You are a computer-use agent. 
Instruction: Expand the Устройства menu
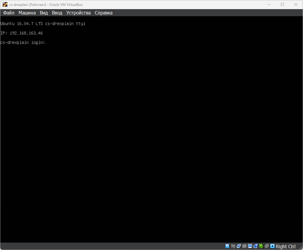point(78,13)
